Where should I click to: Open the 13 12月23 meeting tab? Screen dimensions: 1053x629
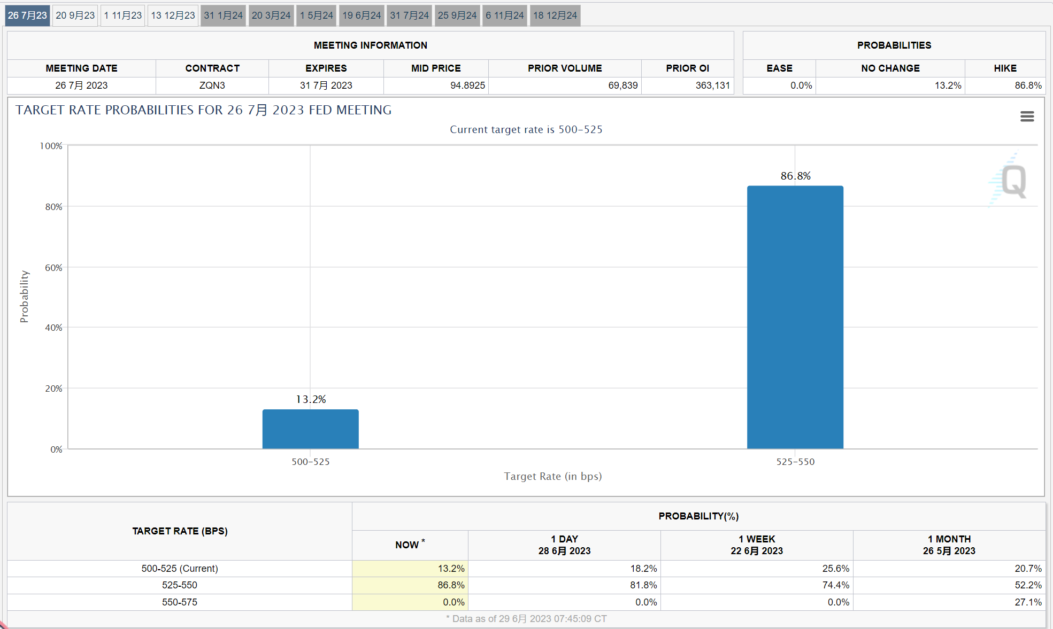(173, 15)
